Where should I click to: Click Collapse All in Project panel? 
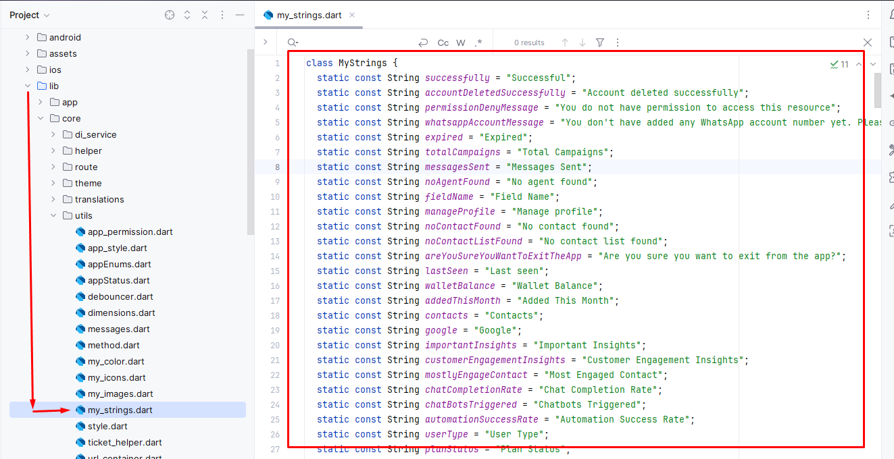tap(205, 15)
